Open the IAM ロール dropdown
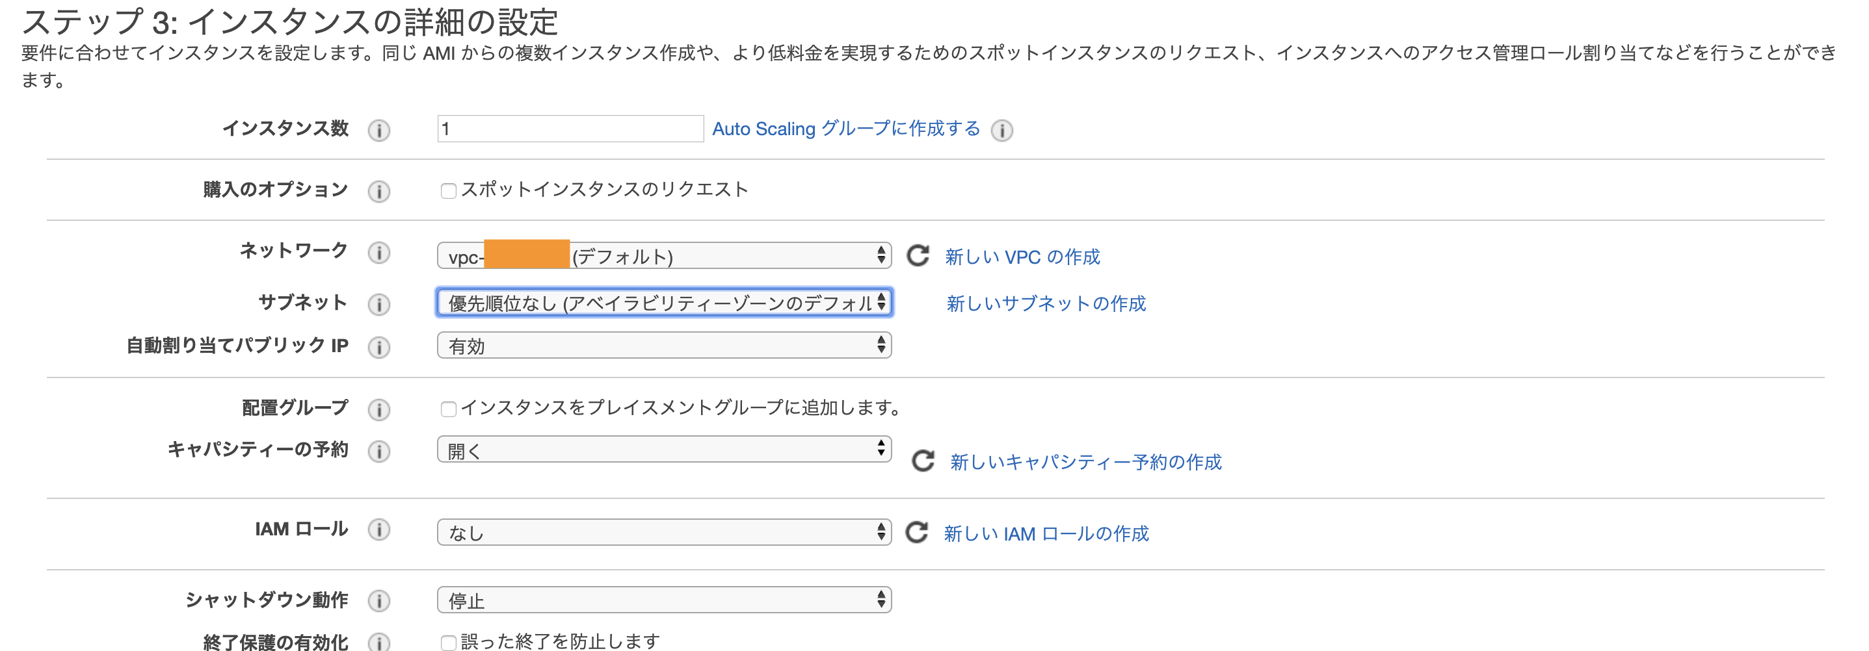The width and height of the screenshot is (1869, 651). pos(663,533)
